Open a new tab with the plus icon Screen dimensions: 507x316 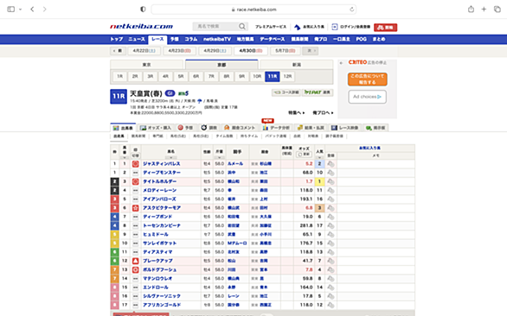(x=484, y=9)
